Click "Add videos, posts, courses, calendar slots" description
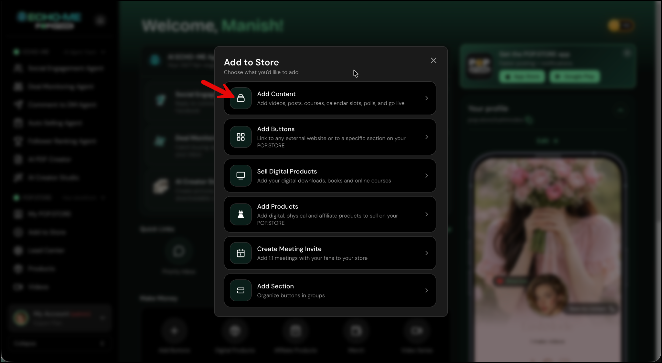Viewport: 662px width, 363px height. pyautogui.click(x=331, y=103)
